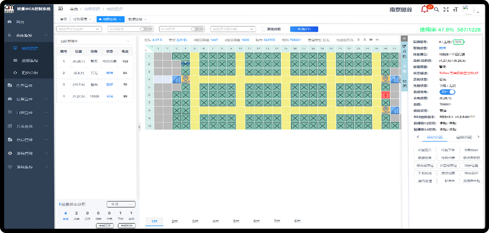The height and width of the screenshot is (233, 489).
Task: Click the right arrow output direction icon
Action: pyautogui.click(x=377, y=40)
